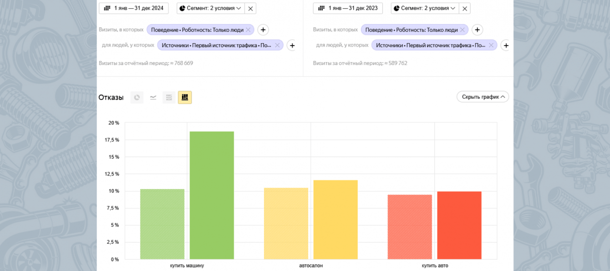
Task: Remove 2023 first traffic source condition
Action: pos(491,45)
